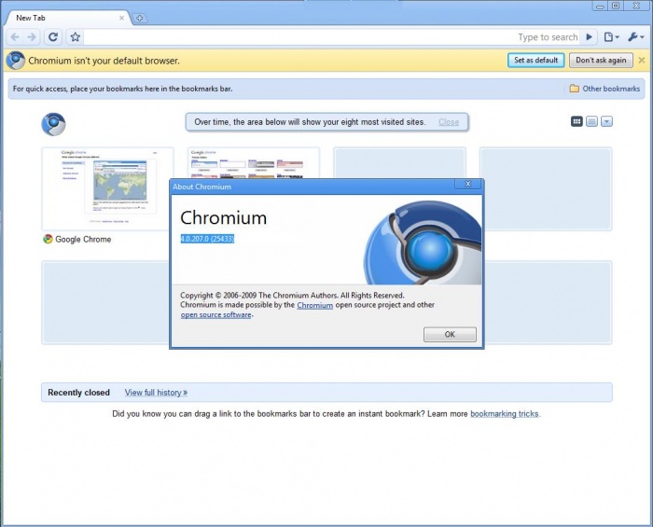Click OK in About Chromium dialog

coord(450,334)
